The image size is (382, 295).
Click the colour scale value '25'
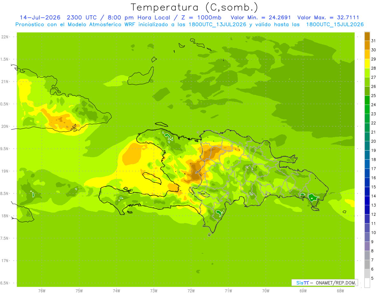[374, 95]
